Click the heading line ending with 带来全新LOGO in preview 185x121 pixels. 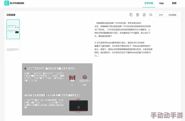click(x=50, y=68)
